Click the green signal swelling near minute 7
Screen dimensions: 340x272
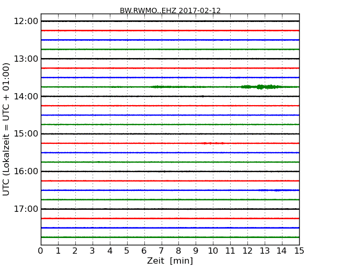(x=162, y=87)
